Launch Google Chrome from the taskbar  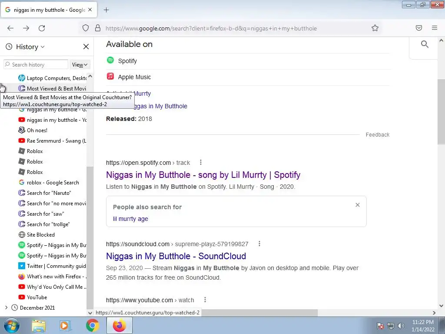point(92,326)
